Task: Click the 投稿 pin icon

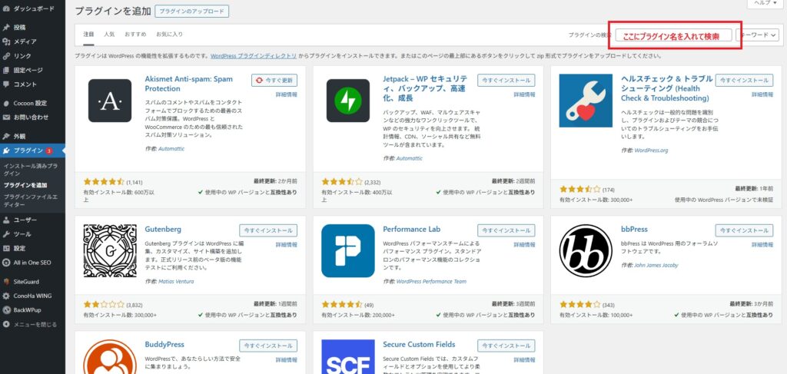Action: [x=6, y=27]
